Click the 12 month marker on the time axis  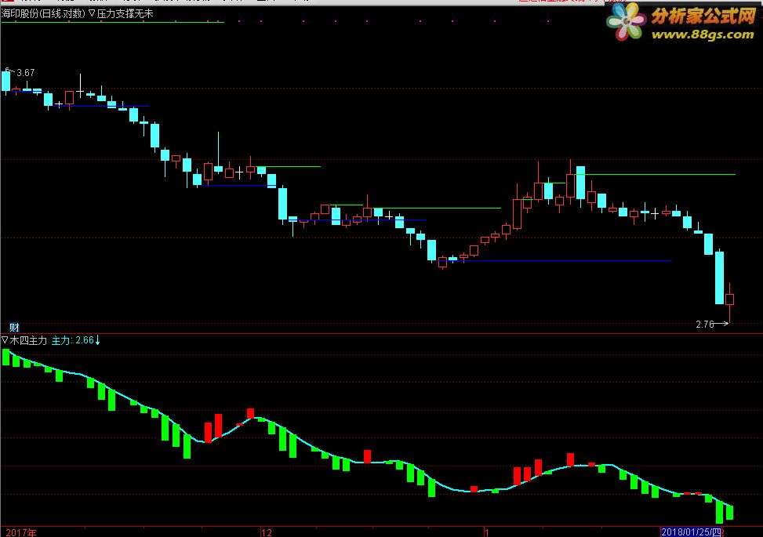(x=266, y=532)
